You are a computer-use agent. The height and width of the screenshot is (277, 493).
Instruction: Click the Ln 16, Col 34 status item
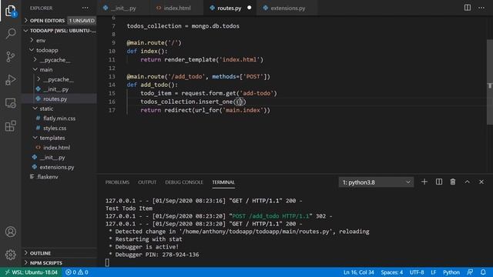pyautogui.click(x=358, y=272)
